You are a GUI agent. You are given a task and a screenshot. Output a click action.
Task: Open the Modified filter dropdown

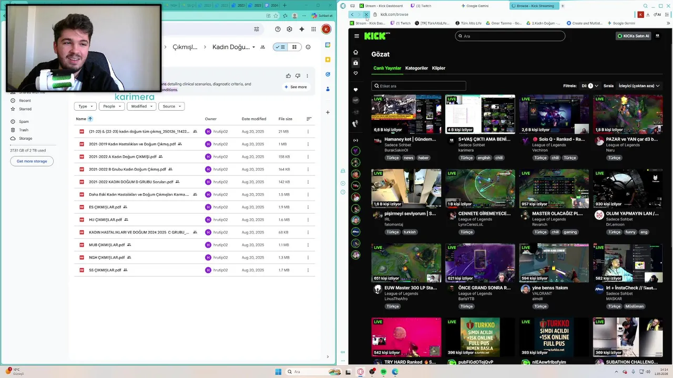pyautogui.click(x=141, y=106)
